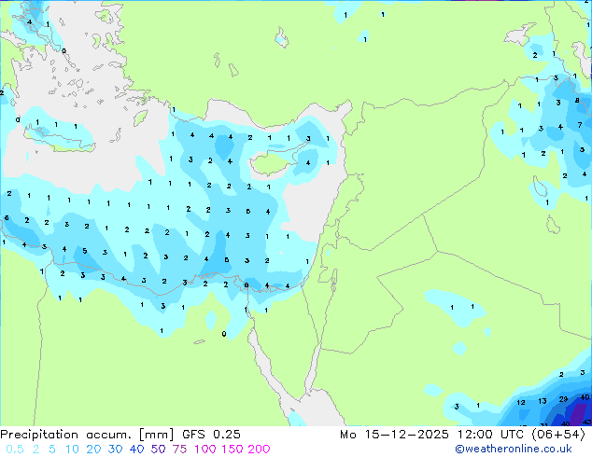Image resolution: width=592 pixels, height=457 pixels.
Task: Select the 10 legend value
Action: click(71, 450)
